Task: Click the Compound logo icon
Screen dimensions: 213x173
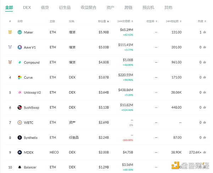Action: pyautogui.click(x=20, y=62)
